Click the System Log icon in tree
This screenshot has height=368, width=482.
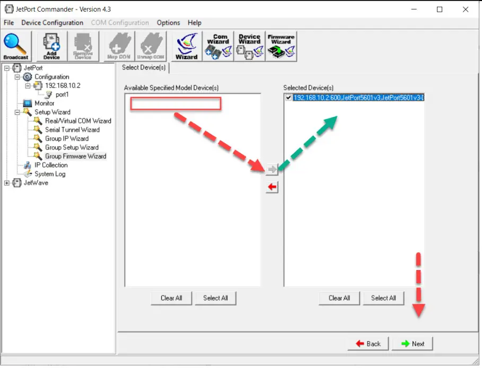(28, 174)
